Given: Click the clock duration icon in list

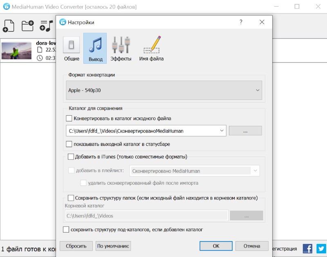Looking at the screenshot, I should click(x=40, y=58).
